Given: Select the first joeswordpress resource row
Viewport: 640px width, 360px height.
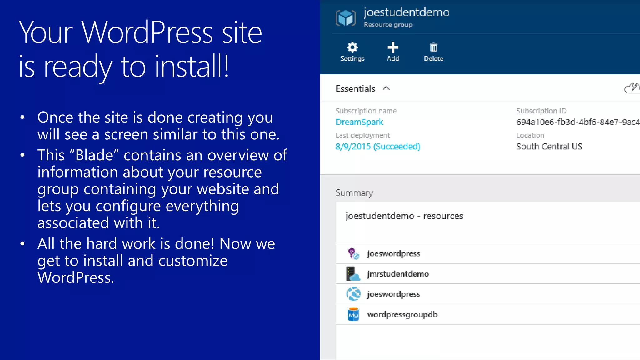Looking at the screenshot, I should coord(393,254).
